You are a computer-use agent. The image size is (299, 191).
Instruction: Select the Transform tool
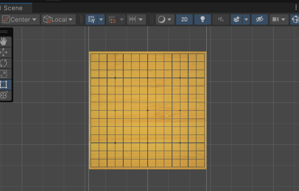coord(4,95)
